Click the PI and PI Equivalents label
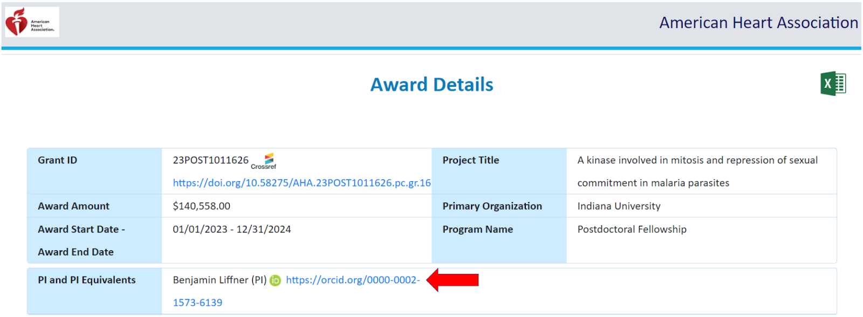 pyautogui.click(x=86, y=280)
